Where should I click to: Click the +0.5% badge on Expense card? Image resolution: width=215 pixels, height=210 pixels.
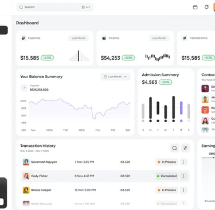47,58
